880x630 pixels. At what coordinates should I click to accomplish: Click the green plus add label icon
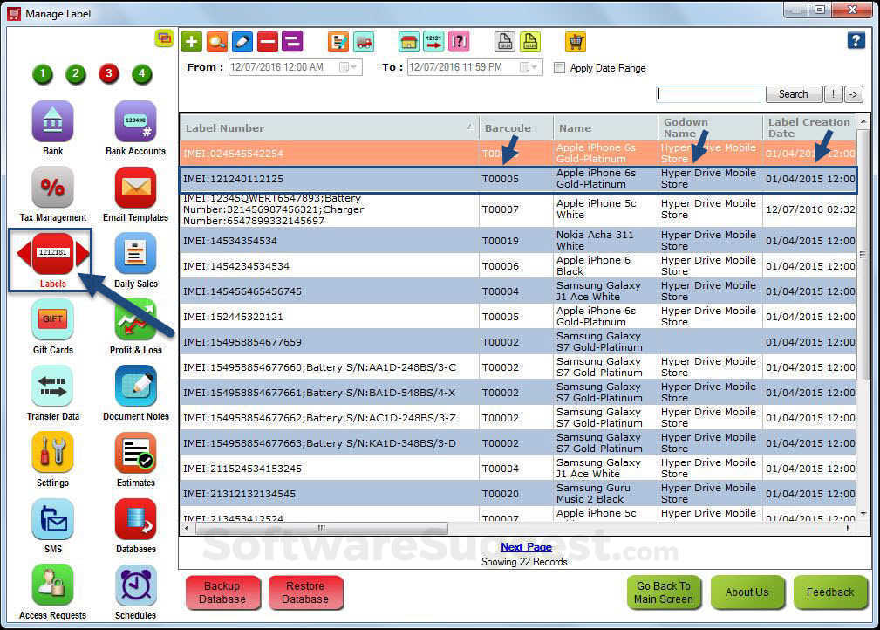pos(191,41)
